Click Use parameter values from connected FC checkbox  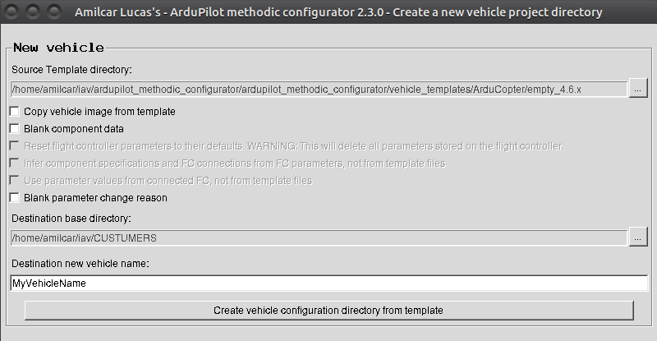pos(15,181)
